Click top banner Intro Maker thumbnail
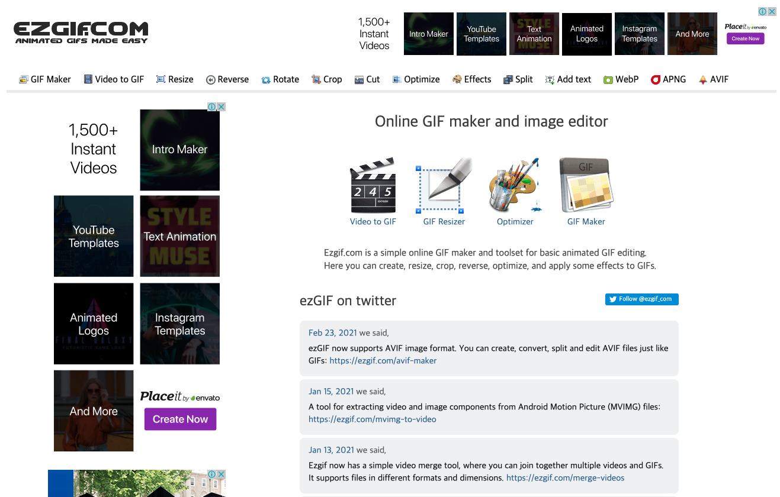 pos(429,34)
